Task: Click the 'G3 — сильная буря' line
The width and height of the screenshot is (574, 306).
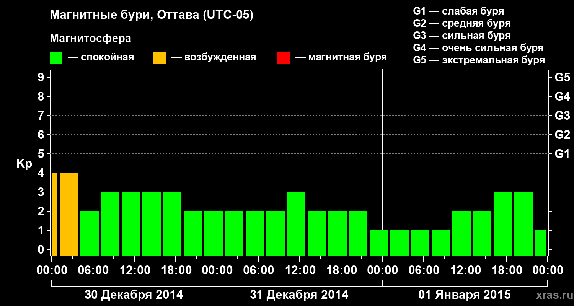Action: click(462, 36)
